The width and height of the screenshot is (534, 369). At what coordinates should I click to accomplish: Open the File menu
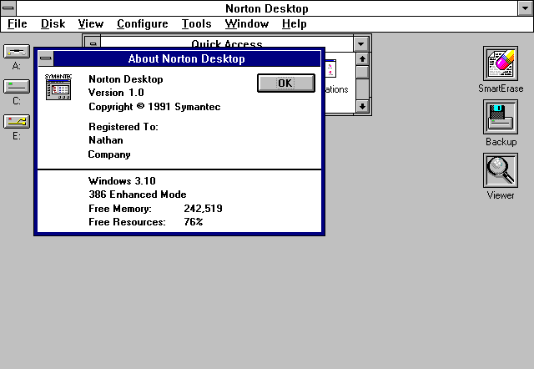pyautogui.click(x=17, y=24)
